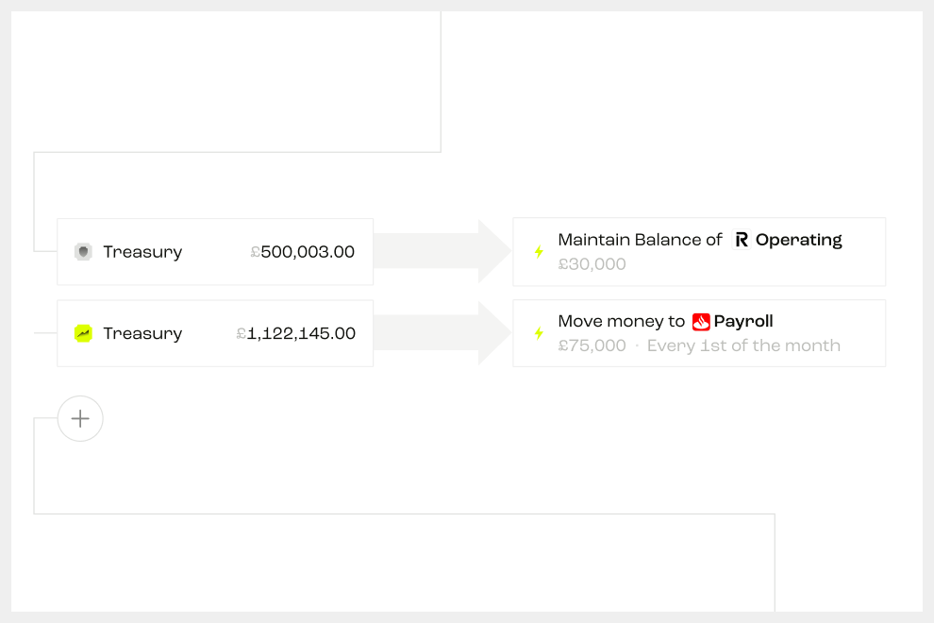The image size is (934, 623).
Task: Open the Maintain Balance of Operating rule
Action: pos(699,252)
